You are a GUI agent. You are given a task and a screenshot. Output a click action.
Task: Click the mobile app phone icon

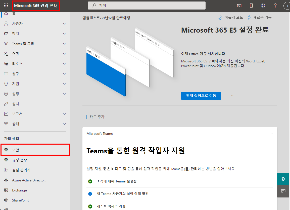click(x=251, y=6)
